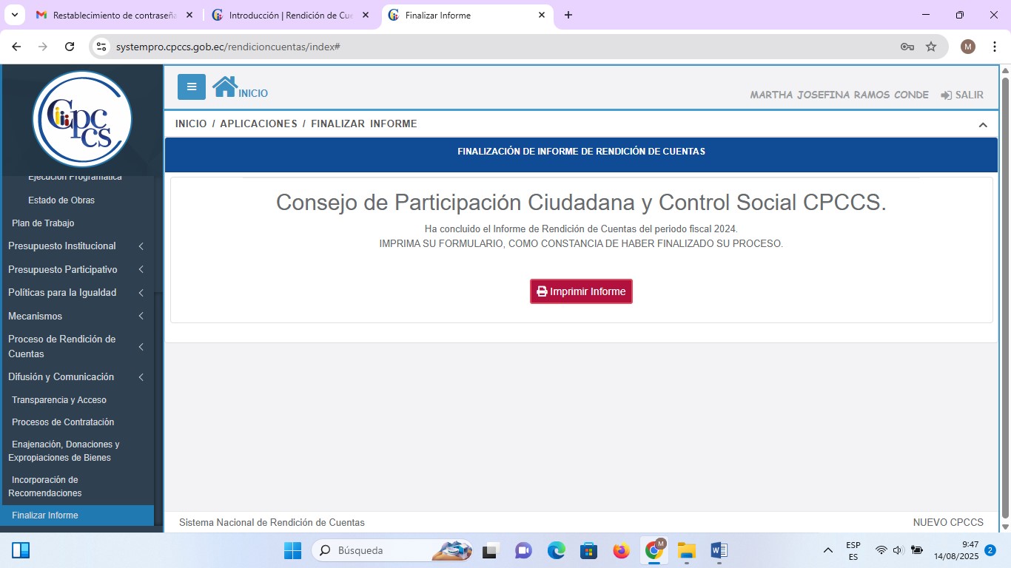This screenshot has height=568, width=1011.
Task: Click the CPCCS logo in sidebar
Action: (82, 119)
